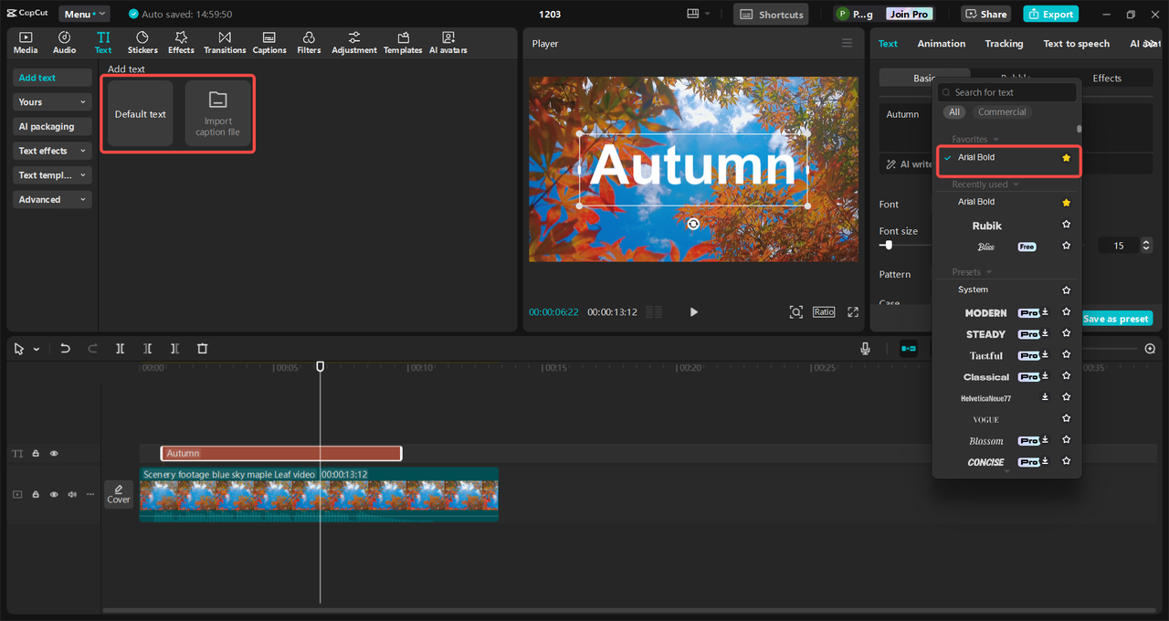Open the Transitions panel
1169x621 pixels.
[225, 42]
